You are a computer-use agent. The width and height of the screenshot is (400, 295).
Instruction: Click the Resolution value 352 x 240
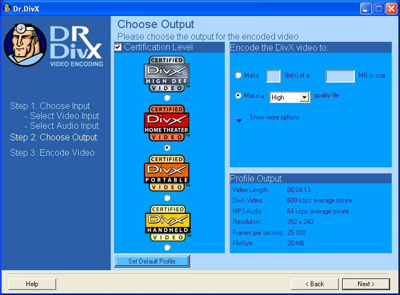pyautogui.click(x=300, y=222)
